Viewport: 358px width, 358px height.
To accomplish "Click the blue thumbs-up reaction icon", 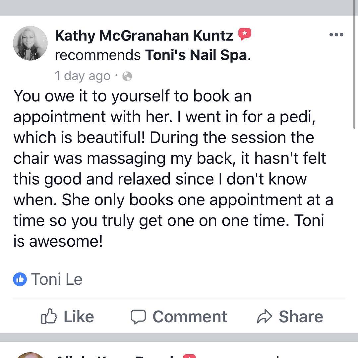I will [x=20, y=279].
